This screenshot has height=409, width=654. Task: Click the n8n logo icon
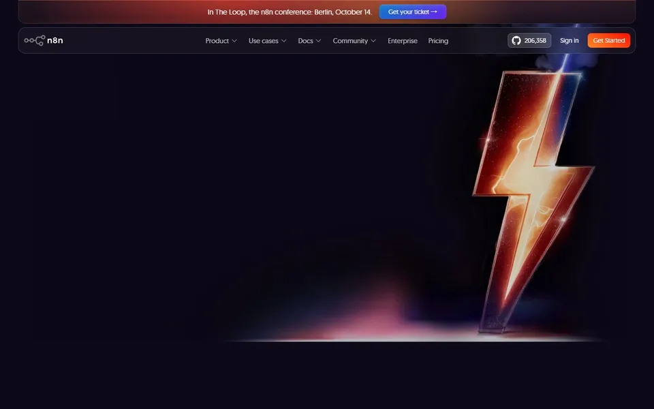[x=35, y=40]
